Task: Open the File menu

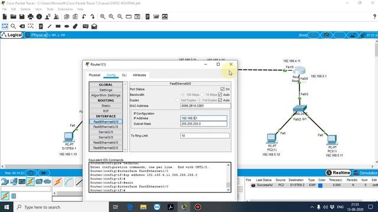Action: (x=4, y=9)
